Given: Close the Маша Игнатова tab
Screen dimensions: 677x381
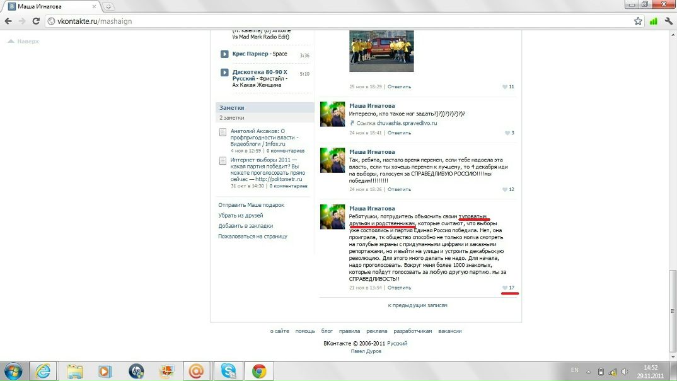Looking at the screenshot, I should (94, 6).
